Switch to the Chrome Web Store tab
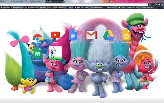 coord(34,1)
